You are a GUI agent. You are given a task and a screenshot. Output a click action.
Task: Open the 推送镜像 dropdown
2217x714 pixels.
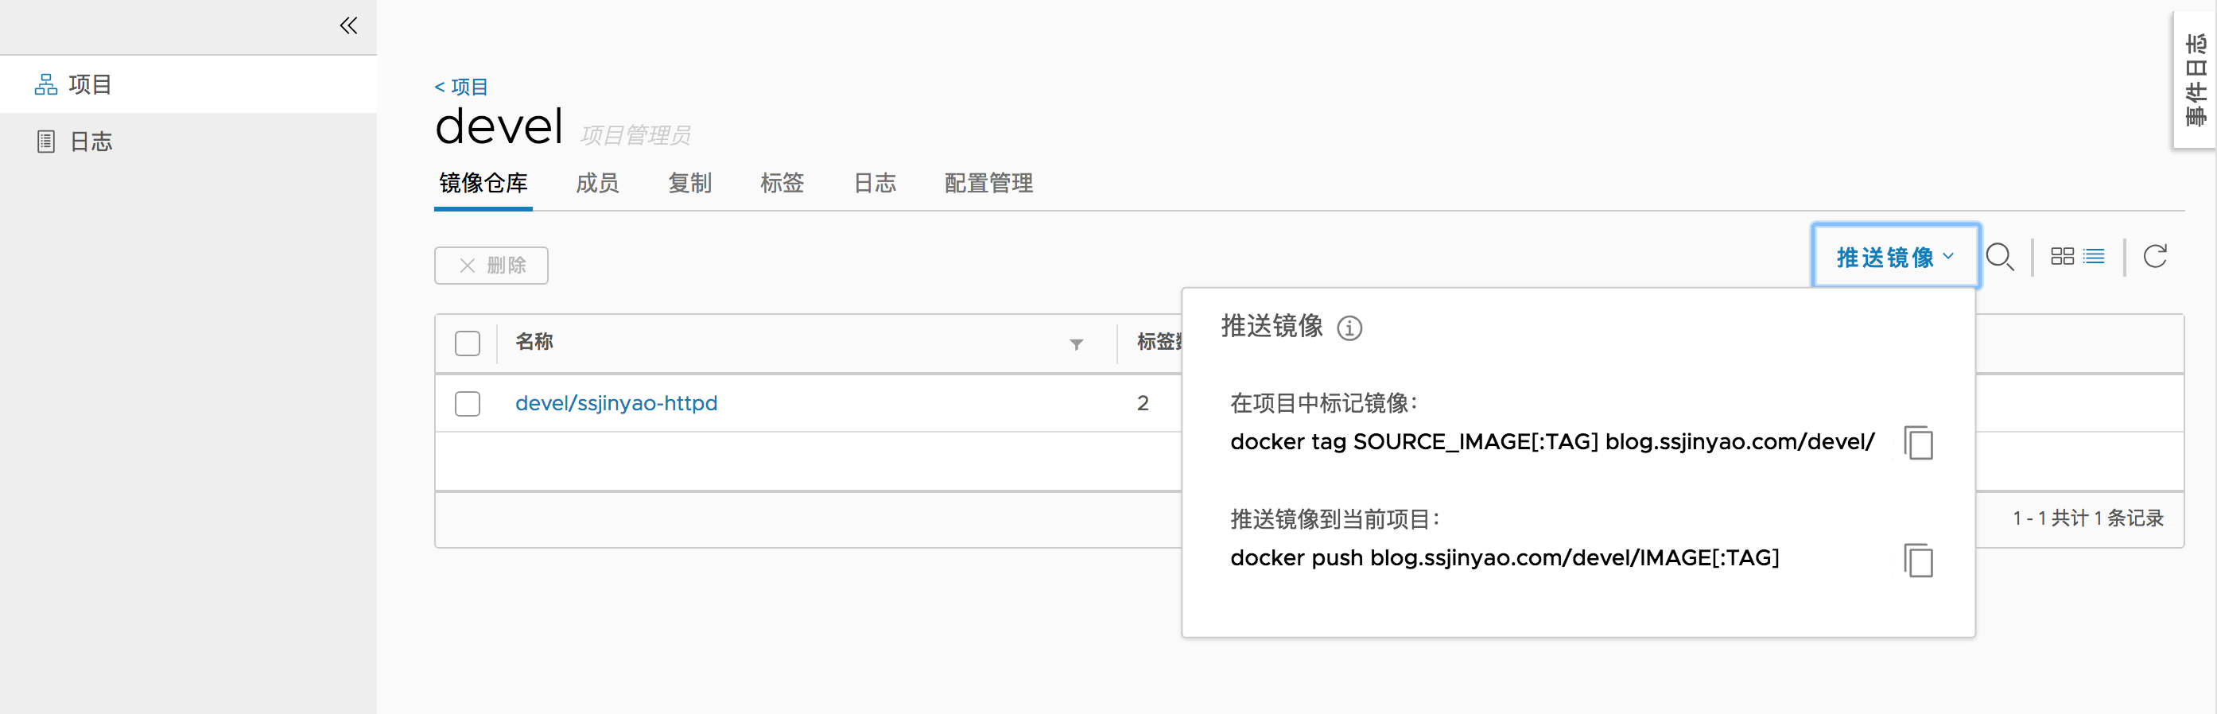(x=1896, y=256)
